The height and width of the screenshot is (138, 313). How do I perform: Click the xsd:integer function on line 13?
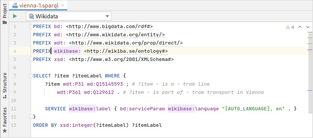76,125
